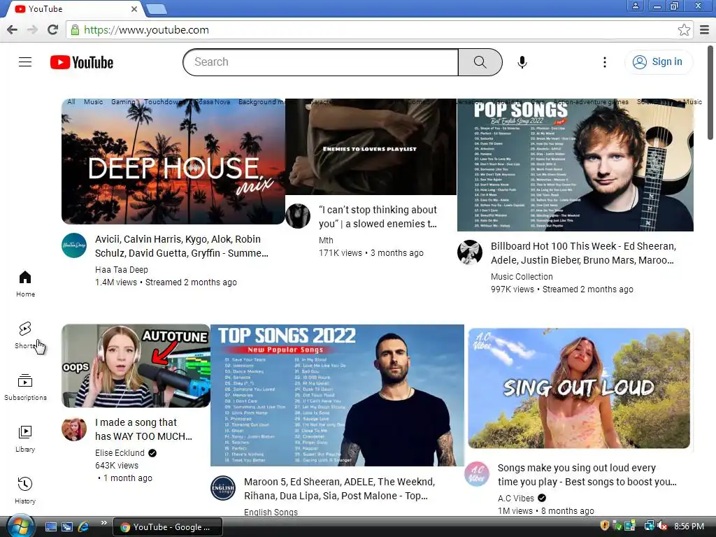Image resolution: width=716 pixels, height=537 pixels.
Task: Click the YouTube - Google taskbar button
Action: pyautogui.click(x=168, y=527)
